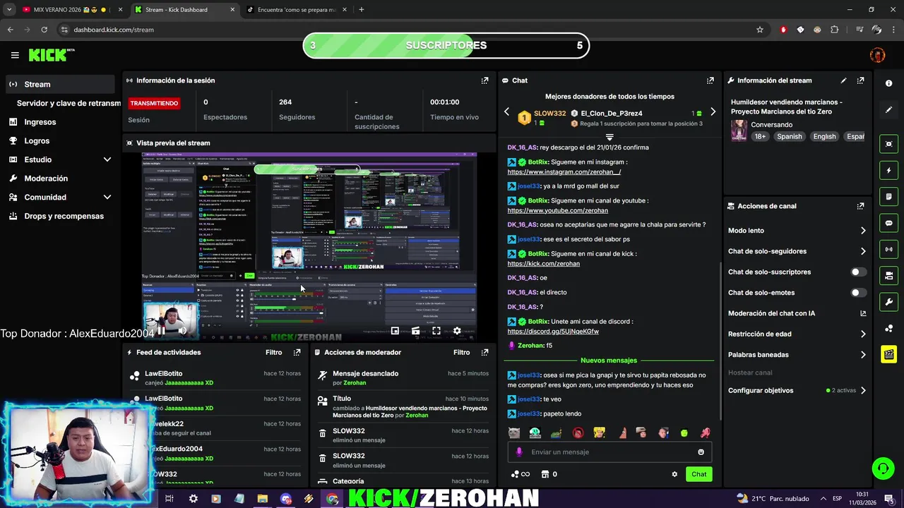The width and height of the screenshot is (904, 508).
Task: Click the Enviar un mensaje input field
Action: click(x=609, y=452)
